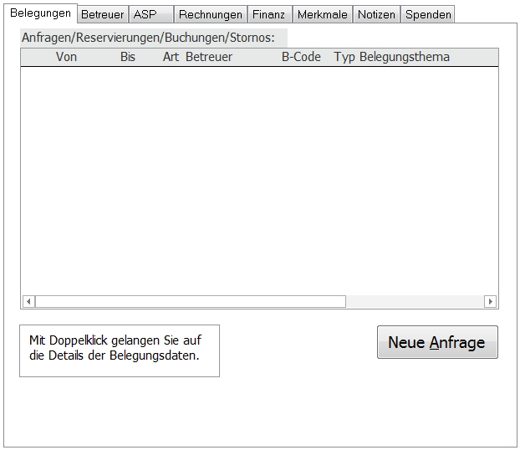Click the Typ column header
520x450 pixels.
pyautogui.click(x=344, y=57)
